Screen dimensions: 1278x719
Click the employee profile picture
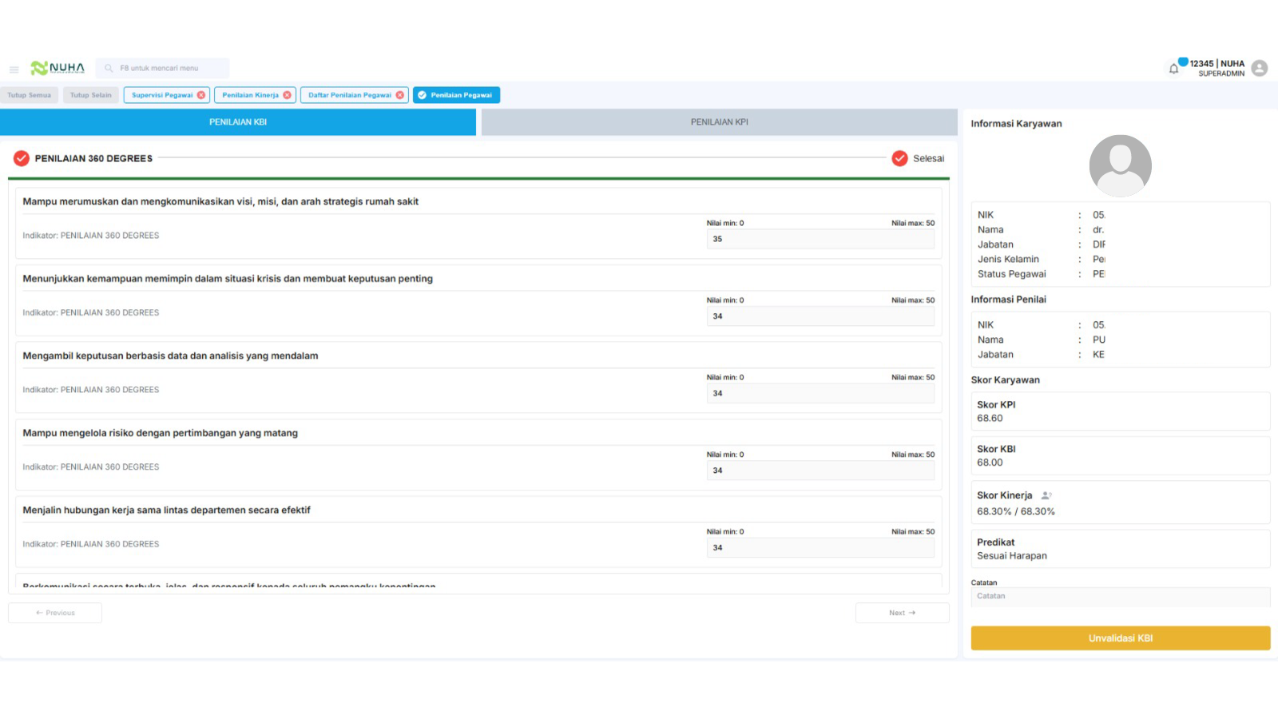[x=1120, y=165]
